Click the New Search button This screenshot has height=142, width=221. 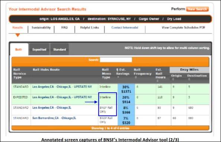click(x=197, y=9)
